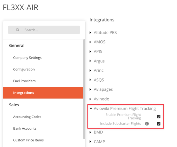
Task: Click the Subcharter Flights info icon
Action: [147, 124]
